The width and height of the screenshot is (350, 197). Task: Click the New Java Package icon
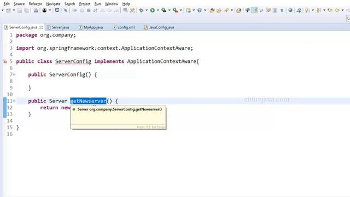pos(188,10)
